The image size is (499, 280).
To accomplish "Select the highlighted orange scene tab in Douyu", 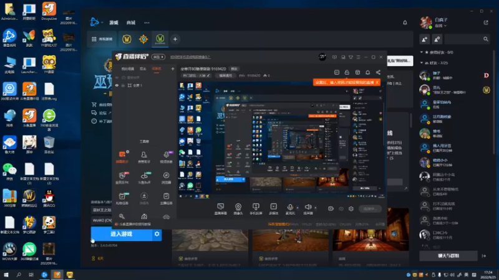I will [x=157, y=68].
